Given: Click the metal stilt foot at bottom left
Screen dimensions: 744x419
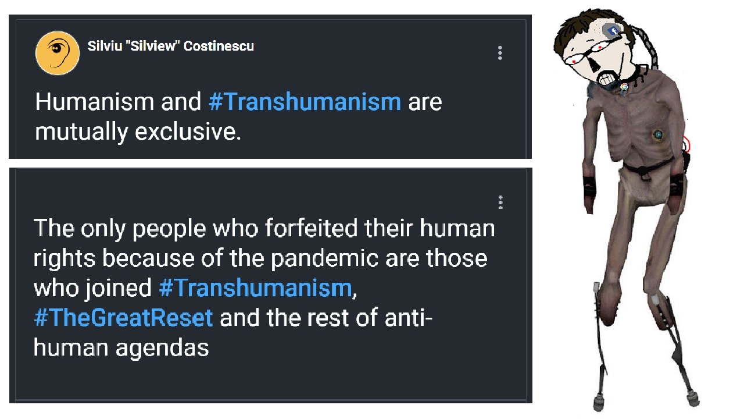Looking at the screenshot, I should coord(599,400).
